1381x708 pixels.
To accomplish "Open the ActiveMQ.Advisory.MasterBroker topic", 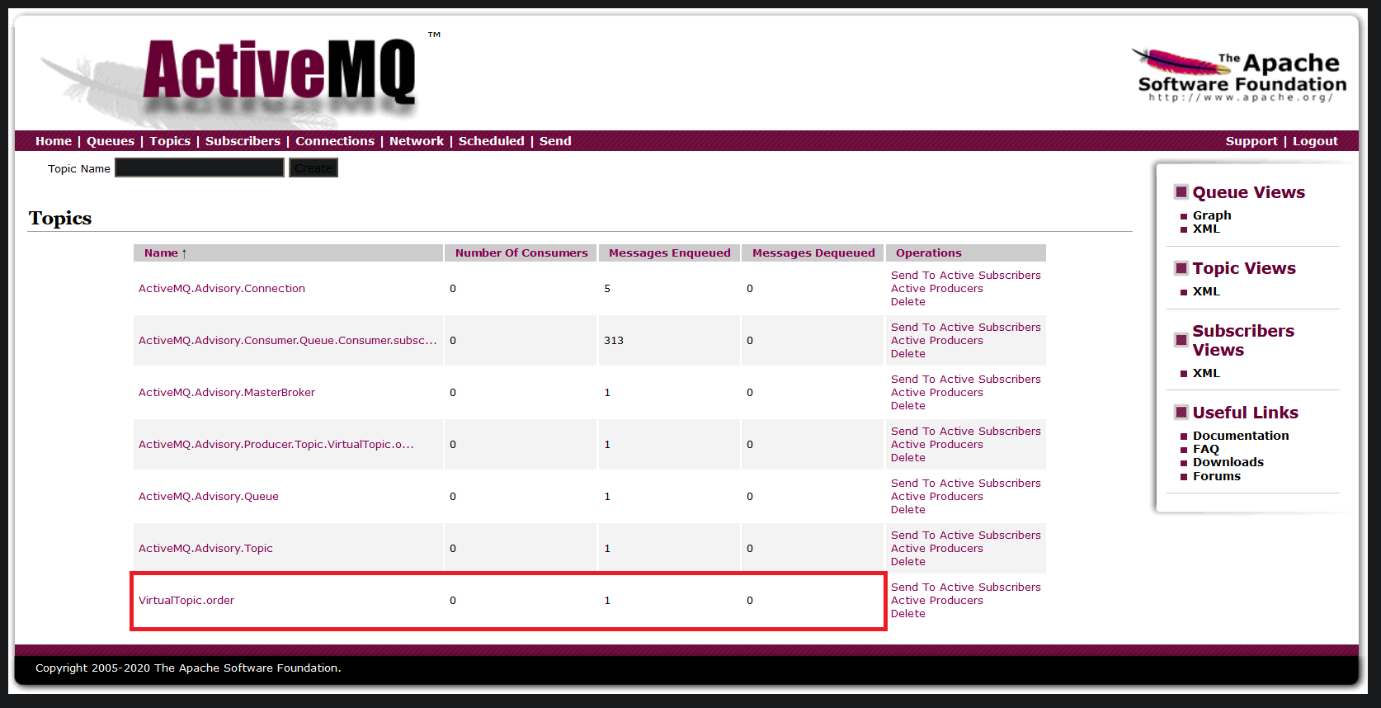I will (x=227, y=393).
